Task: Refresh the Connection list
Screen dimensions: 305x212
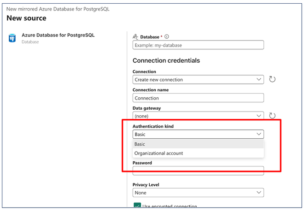Action: [272, 79]
